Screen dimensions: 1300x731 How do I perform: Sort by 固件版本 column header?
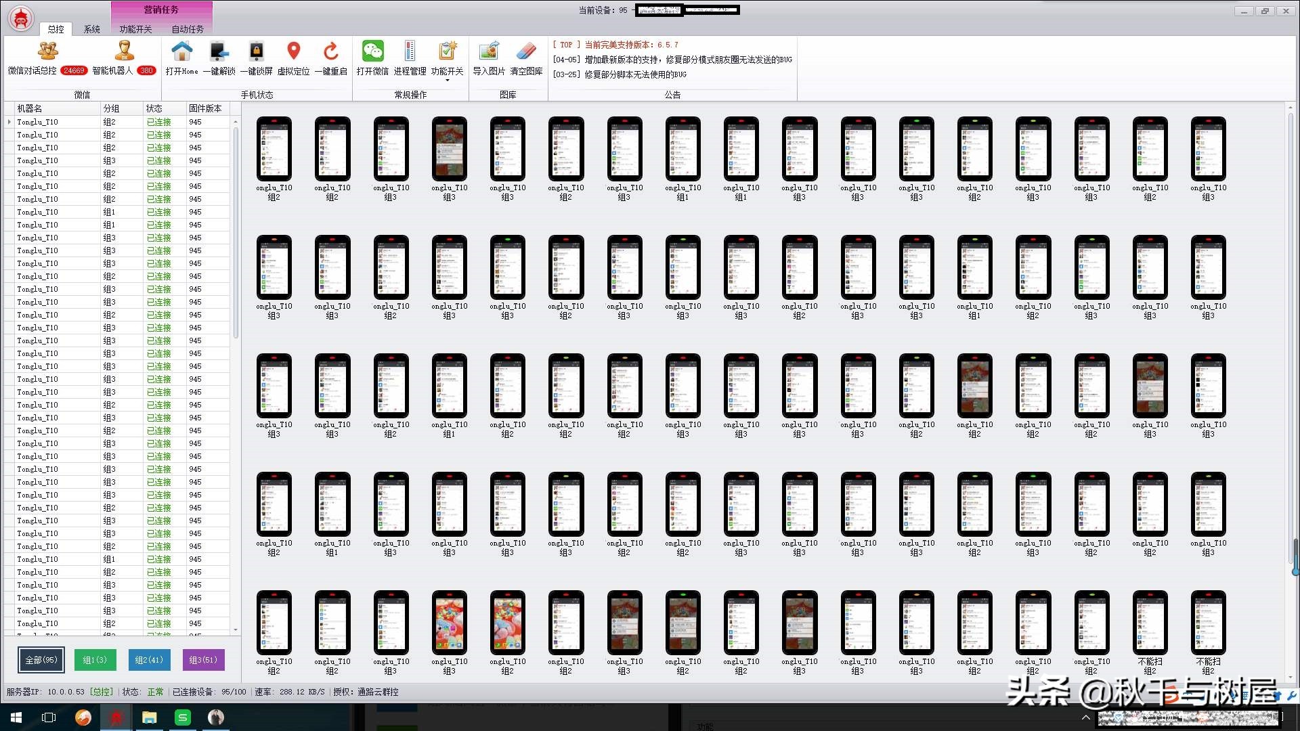point(208,108)
